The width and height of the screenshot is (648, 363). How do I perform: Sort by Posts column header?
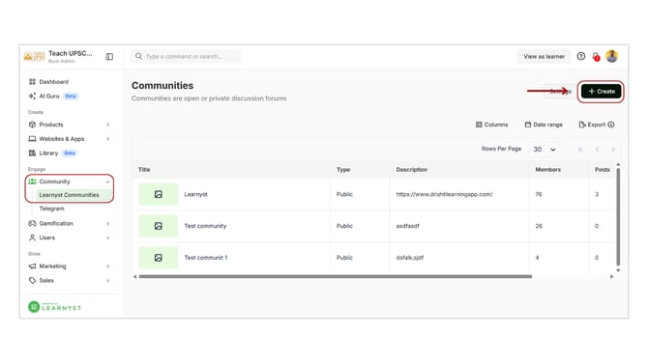click(x=603, y=170)
